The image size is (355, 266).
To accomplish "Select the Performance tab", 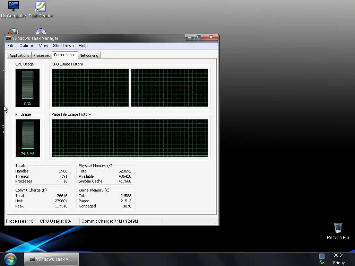I will (65, 55).
